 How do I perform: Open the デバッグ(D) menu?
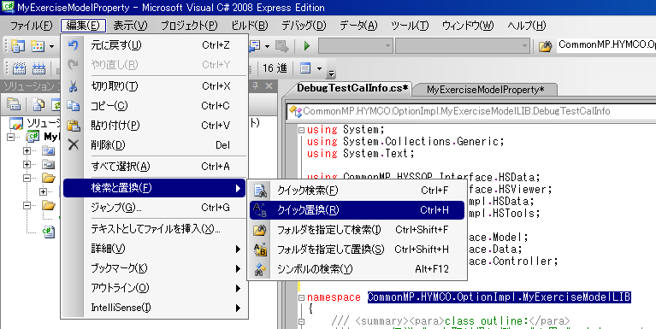coord(303,26)
